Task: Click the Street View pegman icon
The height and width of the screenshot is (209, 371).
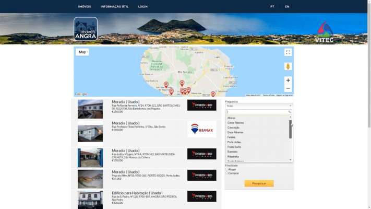Action: [x=288, y=66]
